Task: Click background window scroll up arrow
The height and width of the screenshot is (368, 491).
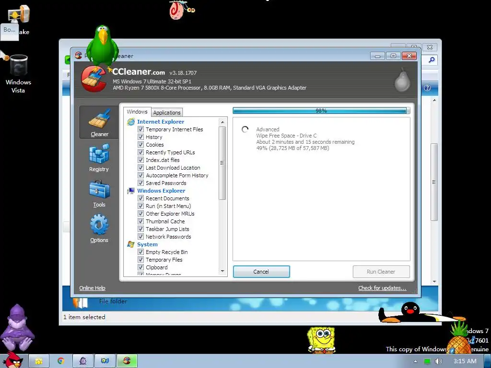Action: click(x=434, y=101)
